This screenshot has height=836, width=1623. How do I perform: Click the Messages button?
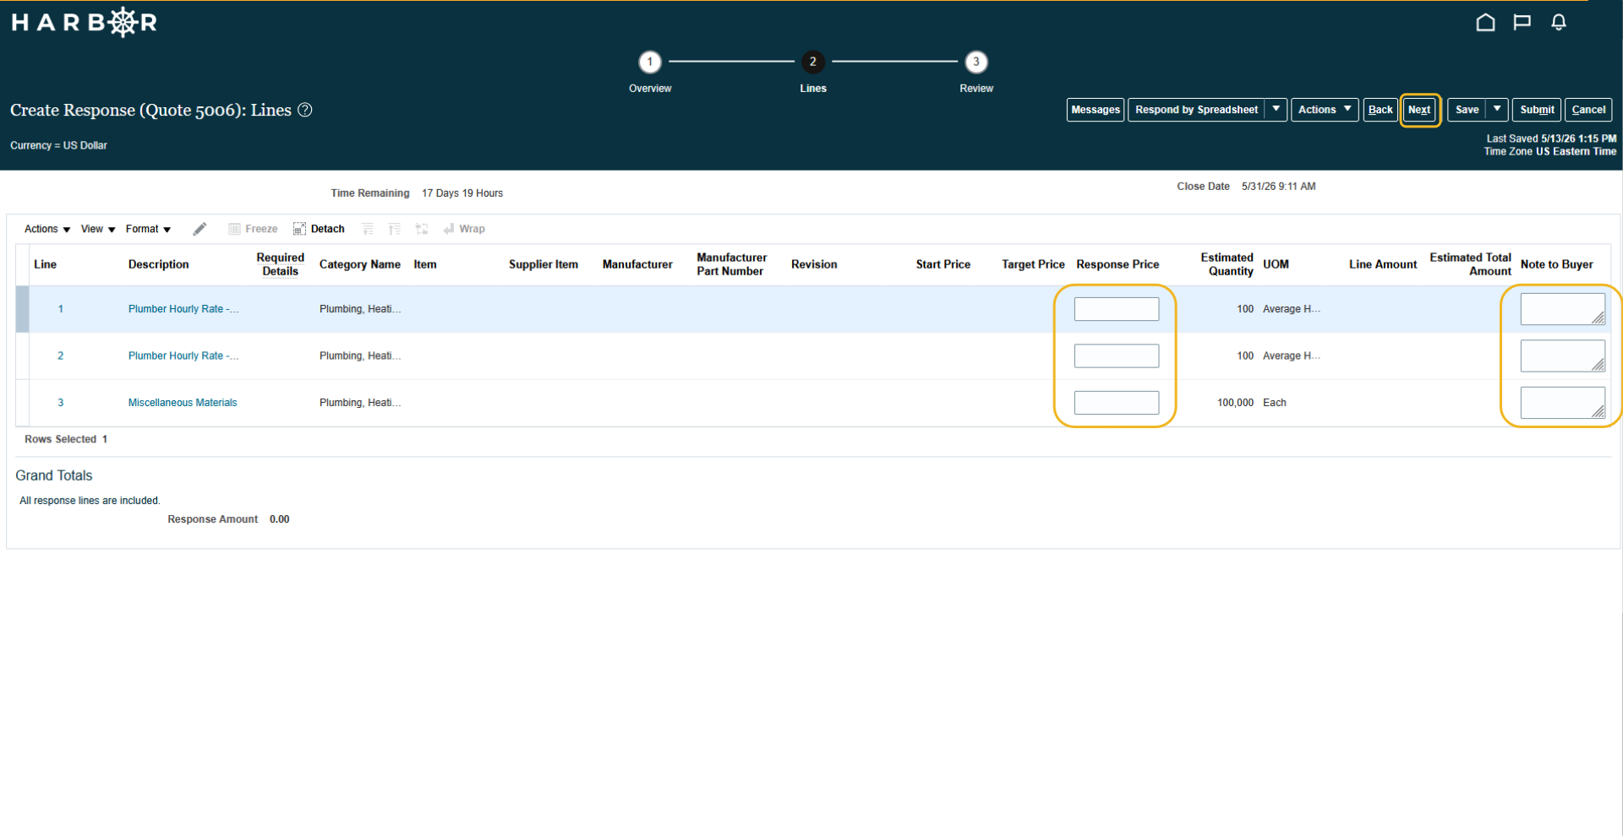coord(1096,110)
